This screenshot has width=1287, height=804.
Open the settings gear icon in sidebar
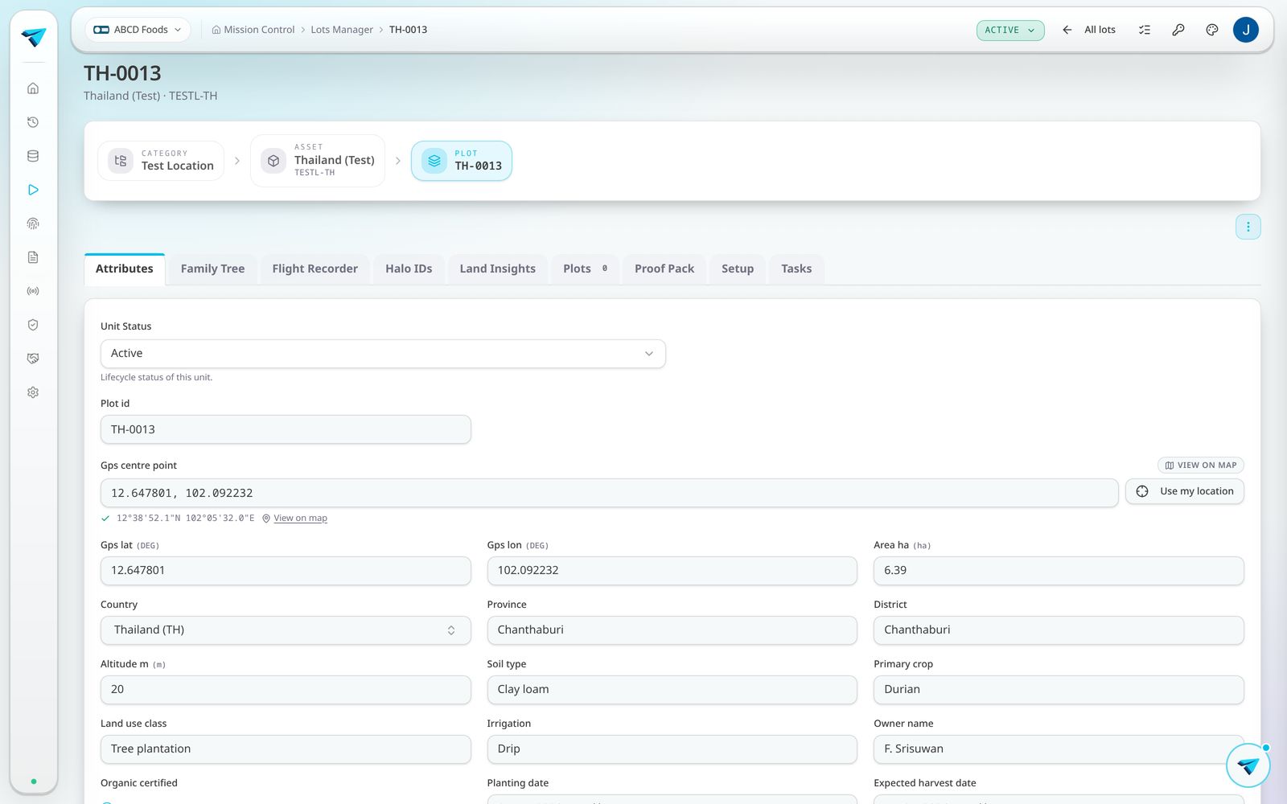pos(33,392)
